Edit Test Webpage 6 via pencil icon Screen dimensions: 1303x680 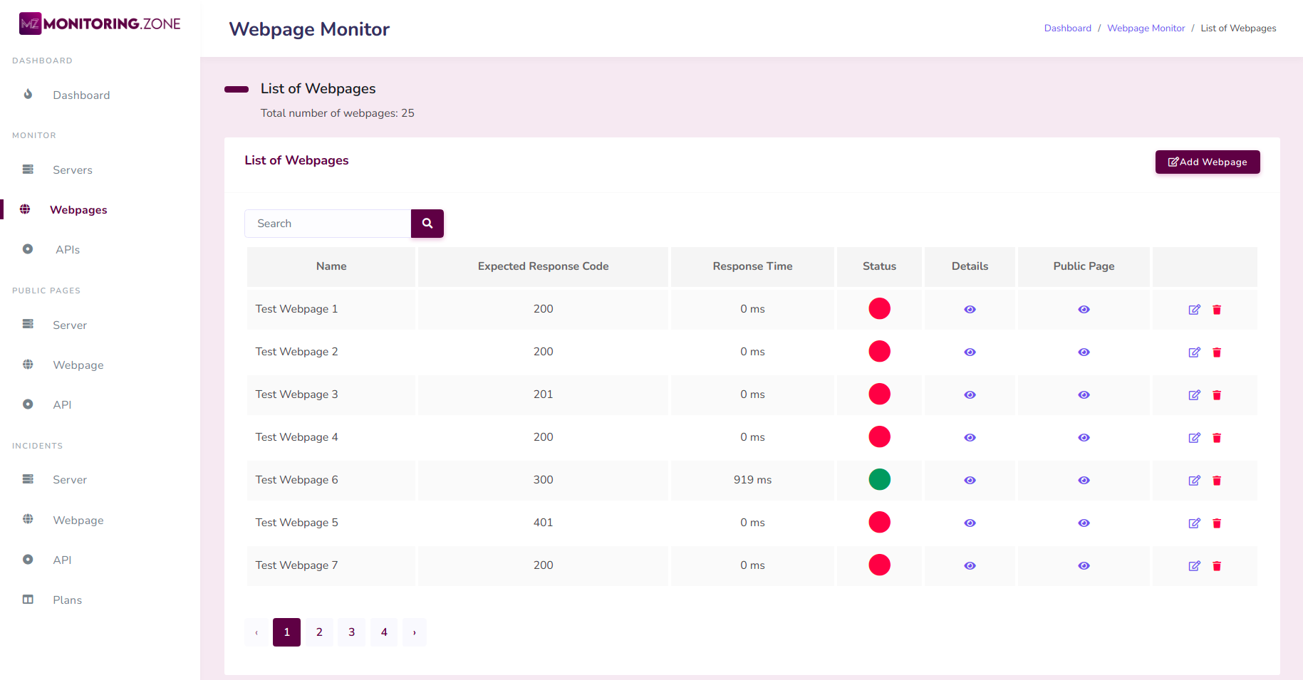point(1194,481)
